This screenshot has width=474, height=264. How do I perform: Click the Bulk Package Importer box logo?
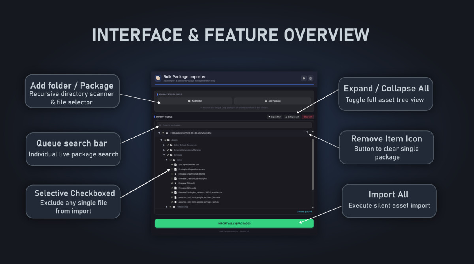(x=158, y=78)
